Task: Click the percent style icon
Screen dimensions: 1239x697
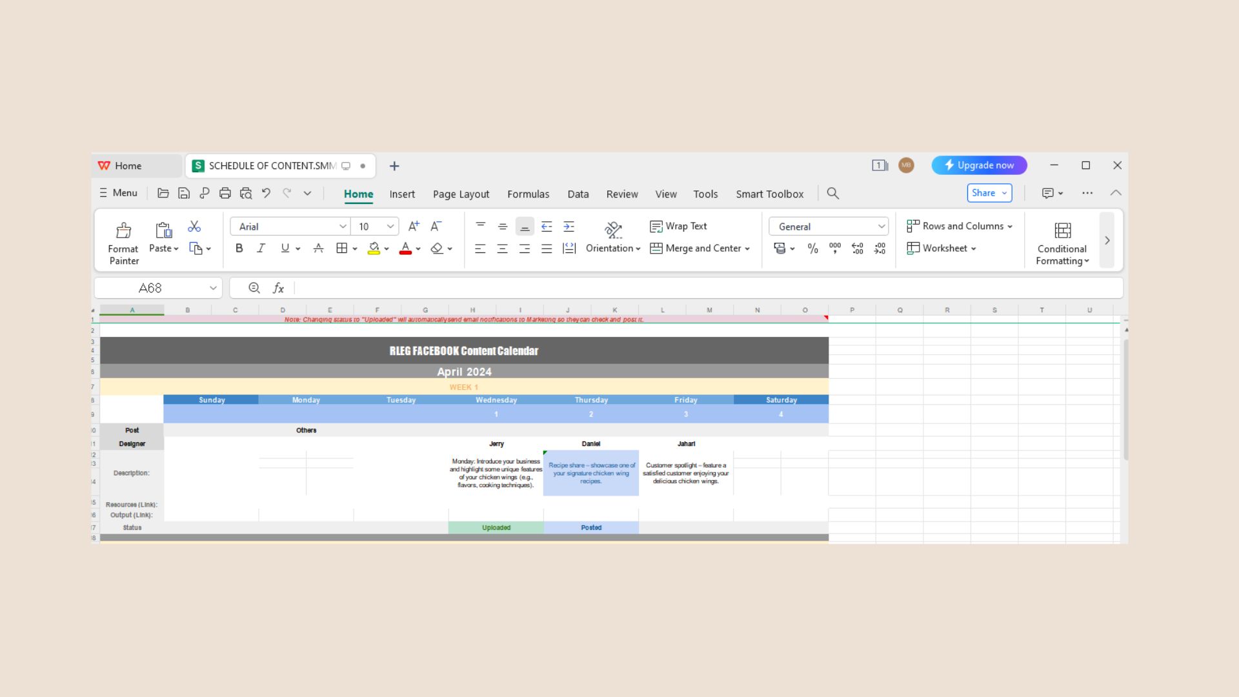Action: click(x=812, y=248)
